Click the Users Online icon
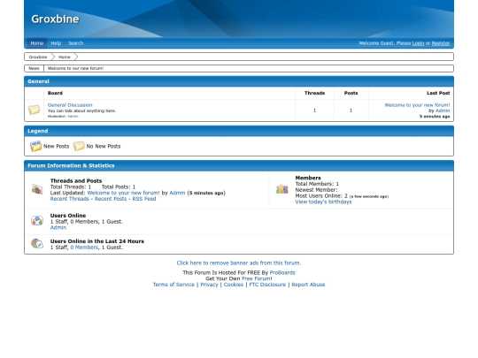Image resolution: width=478 pixels, height=358 pixels. tap(37, 220)
